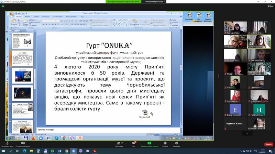Click the red Выйти leave button
The image size is (275, 154).
268,144
